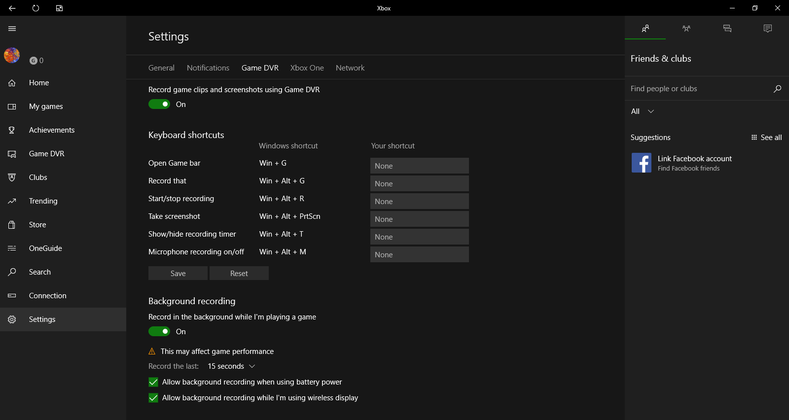Click the See all grid icon
This screenshot has height=420, width=789.
point(754,138)
